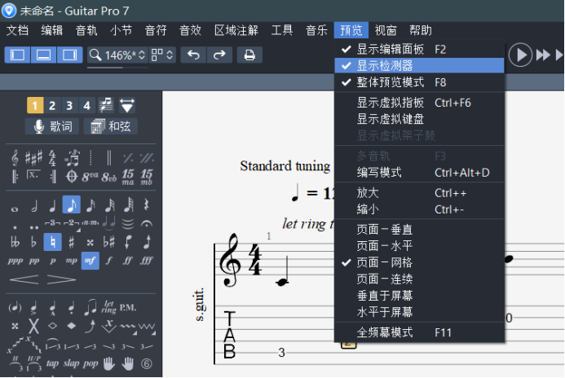
Task: Choose 编写模式 menu entry
Action: [x=419, y=173]
